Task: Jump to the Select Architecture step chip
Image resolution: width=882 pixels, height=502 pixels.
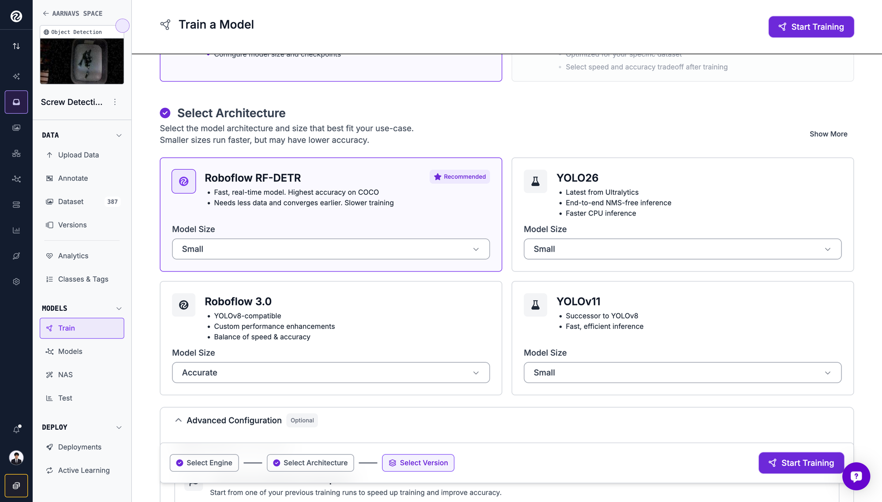Action: [x=310, y=463]
